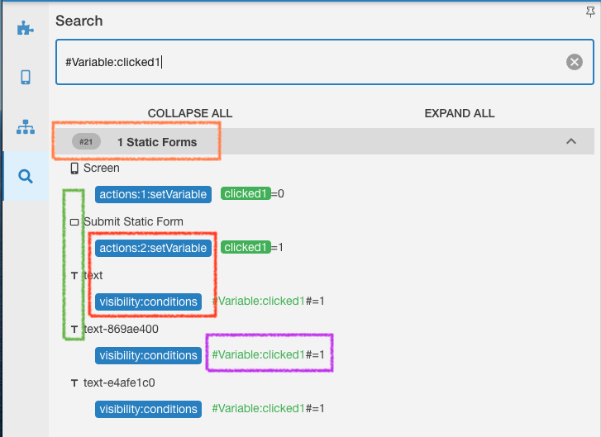The width and height of the screenshot is (601, 437).
Task: Open the mobile screens sidebar panel
Action: [x=26, y=77]
